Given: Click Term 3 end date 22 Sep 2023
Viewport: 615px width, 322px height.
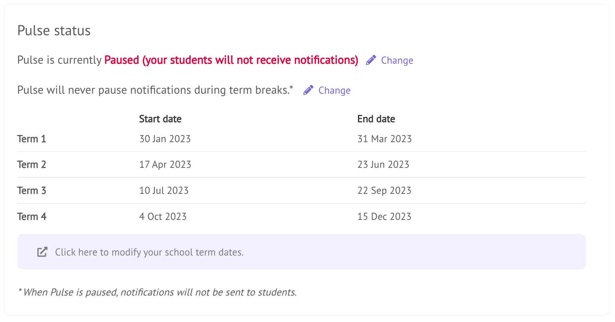Looking at the screenshot, I should coord(384,191).
